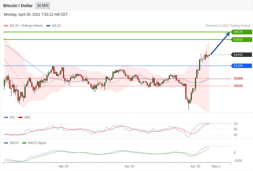This screenshot has height=171, width=253.
Task: Toggle the RSI legend entry
Action: pyautogui.click(x=9, y=118)
